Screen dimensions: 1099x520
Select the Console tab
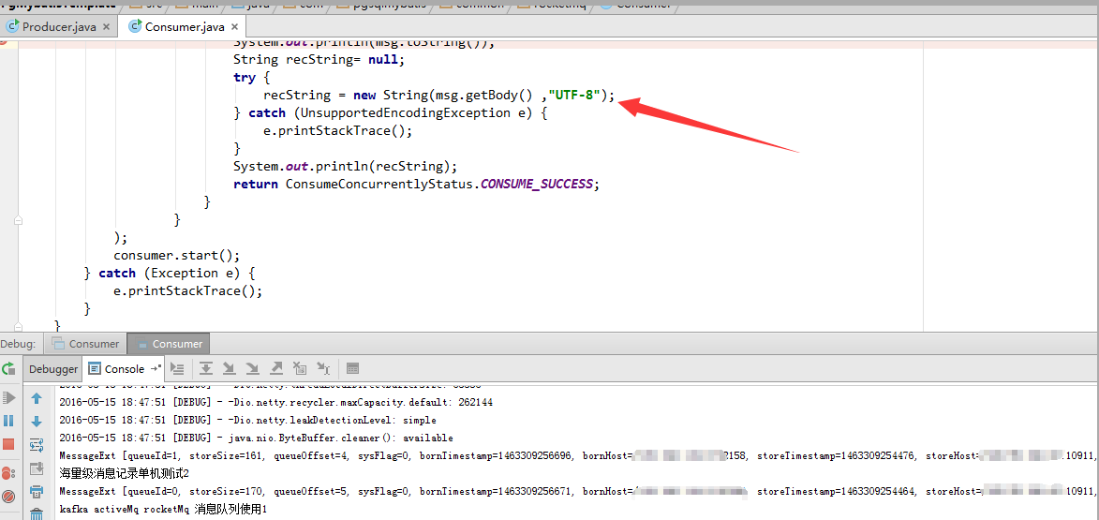pyautogui.click(x=124, y=368)
